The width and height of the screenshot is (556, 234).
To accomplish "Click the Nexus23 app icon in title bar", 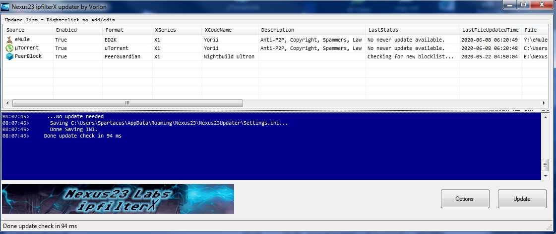I will click(5, 6).
